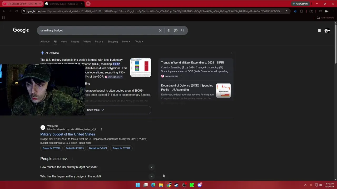The image size is (337, 189).
Task: Open File Explorer from the taskbar
Action: click(161, 185)
